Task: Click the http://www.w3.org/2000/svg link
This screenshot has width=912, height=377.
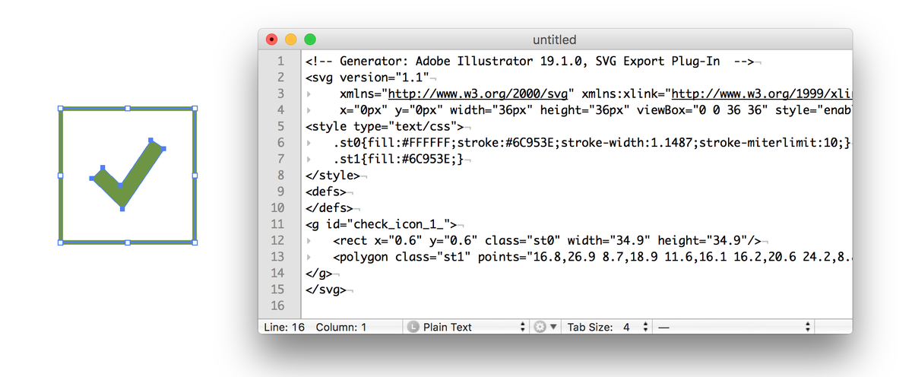Action: pos(478,94)
